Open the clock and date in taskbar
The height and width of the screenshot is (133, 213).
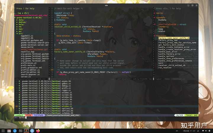coord(189,131)
